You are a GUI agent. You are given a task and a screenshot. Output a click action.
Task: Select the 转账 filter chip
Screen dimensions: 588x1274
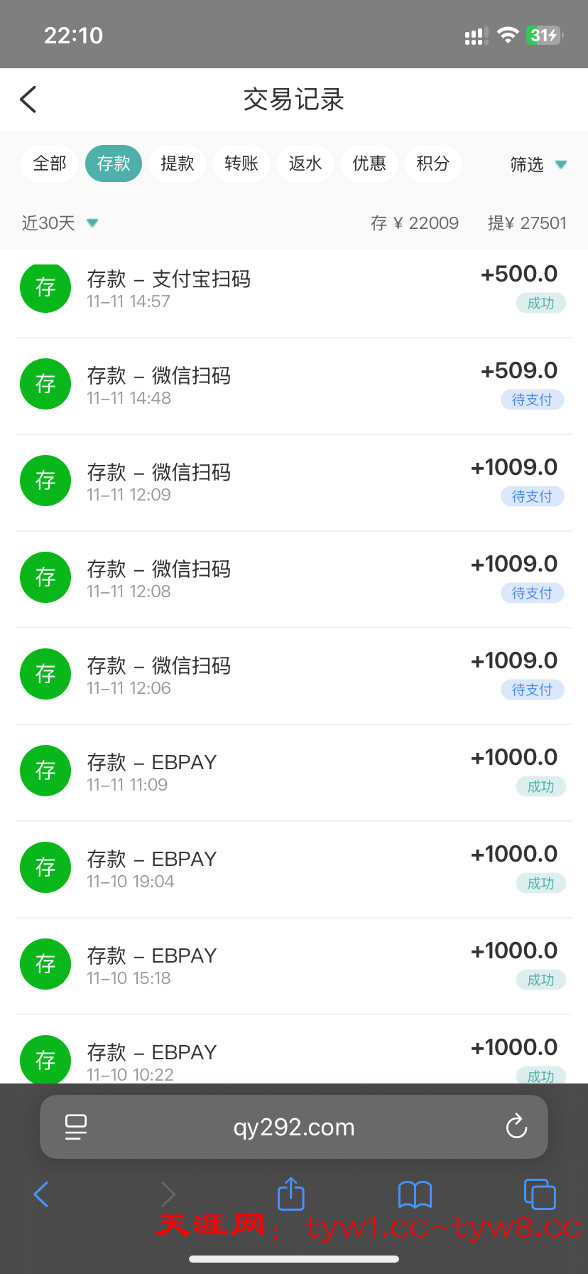tap(241, 164)
